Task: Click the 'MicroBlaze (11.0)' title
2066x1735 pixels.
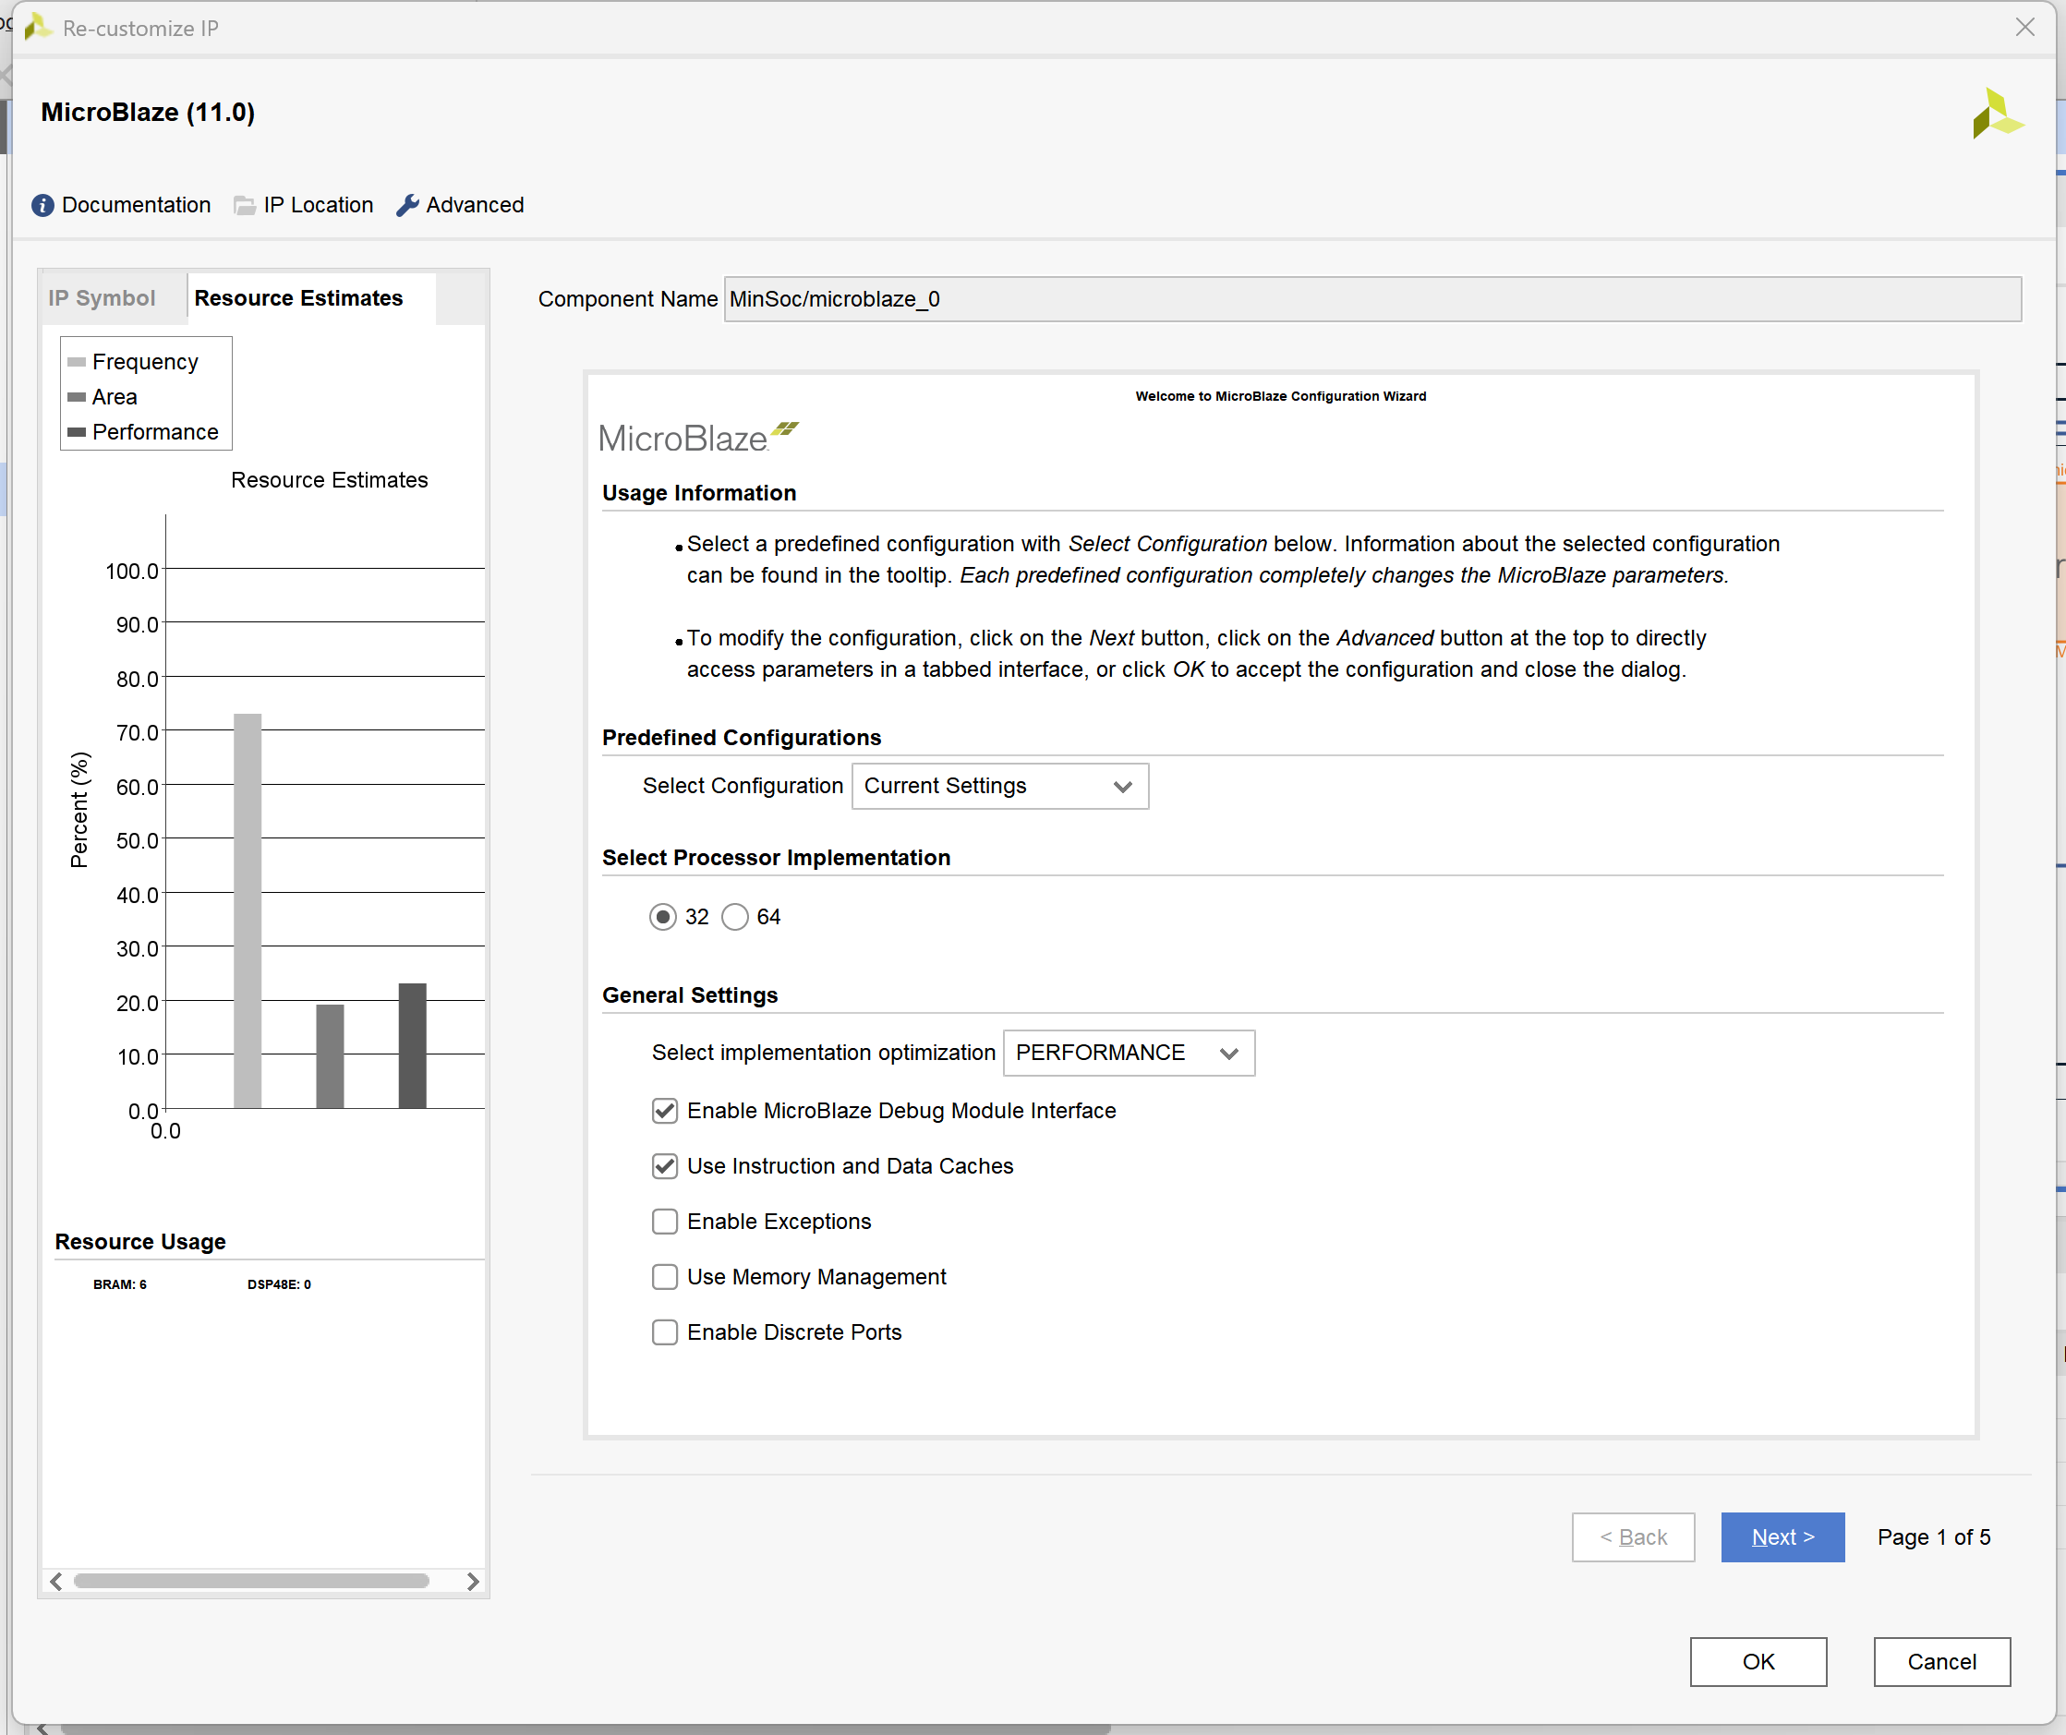Action: [x=148, y=112]
